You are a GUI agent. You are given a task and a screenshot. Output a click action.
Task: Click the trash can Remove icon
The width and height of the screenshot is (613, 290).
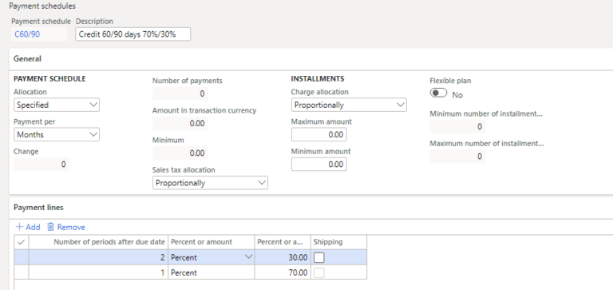coord(50,227)
